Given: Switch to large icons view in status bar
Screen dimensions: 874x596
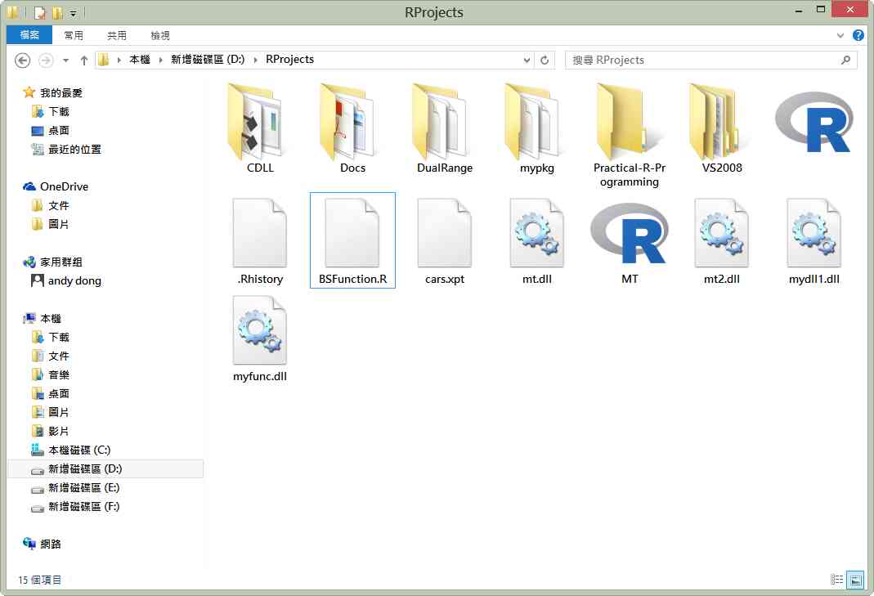Looking at the screenshot, I should (x=855, y=580).
